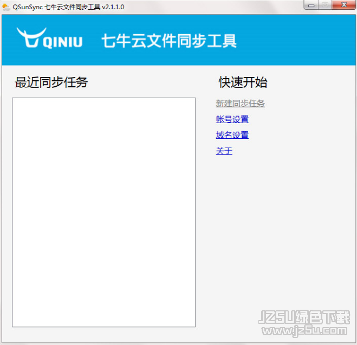Click the 快速开始 heading
357x345 pixels.
tap(243, 82)
